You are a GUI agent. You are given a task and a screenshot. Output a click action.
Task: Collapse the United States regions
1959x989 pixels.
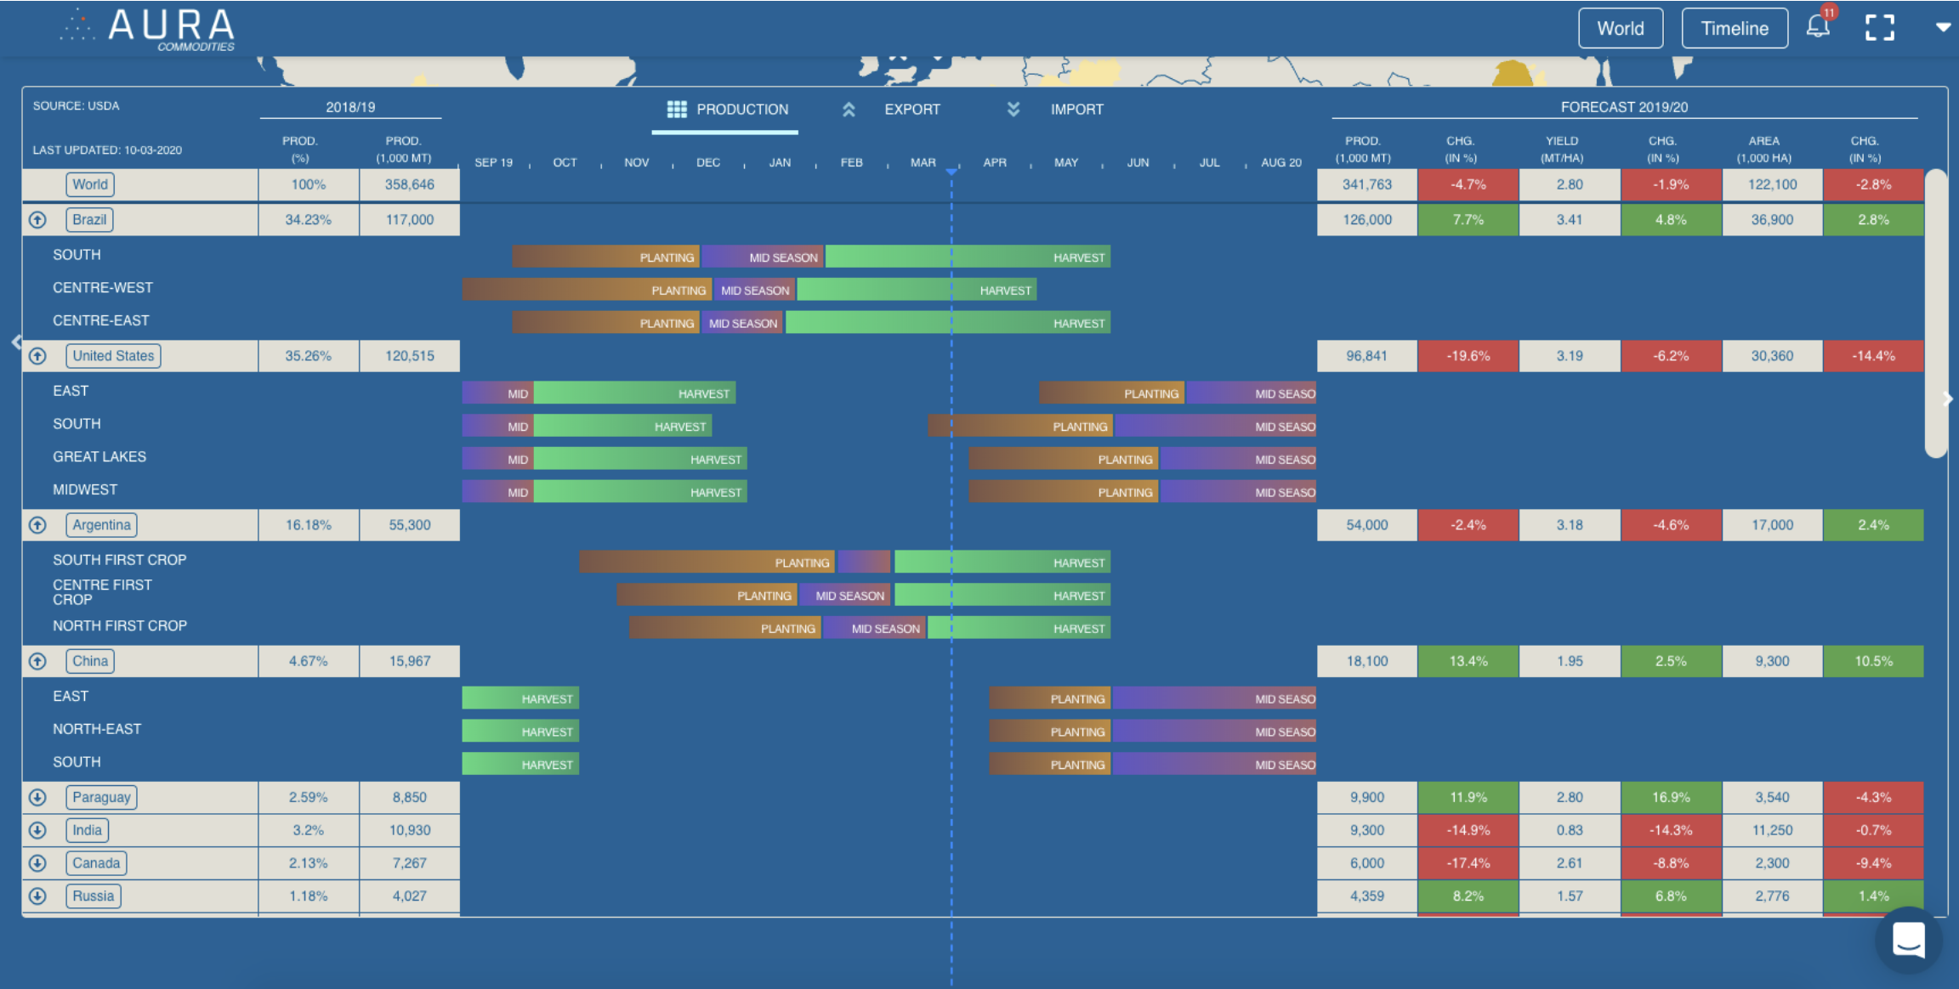[37, 356]
